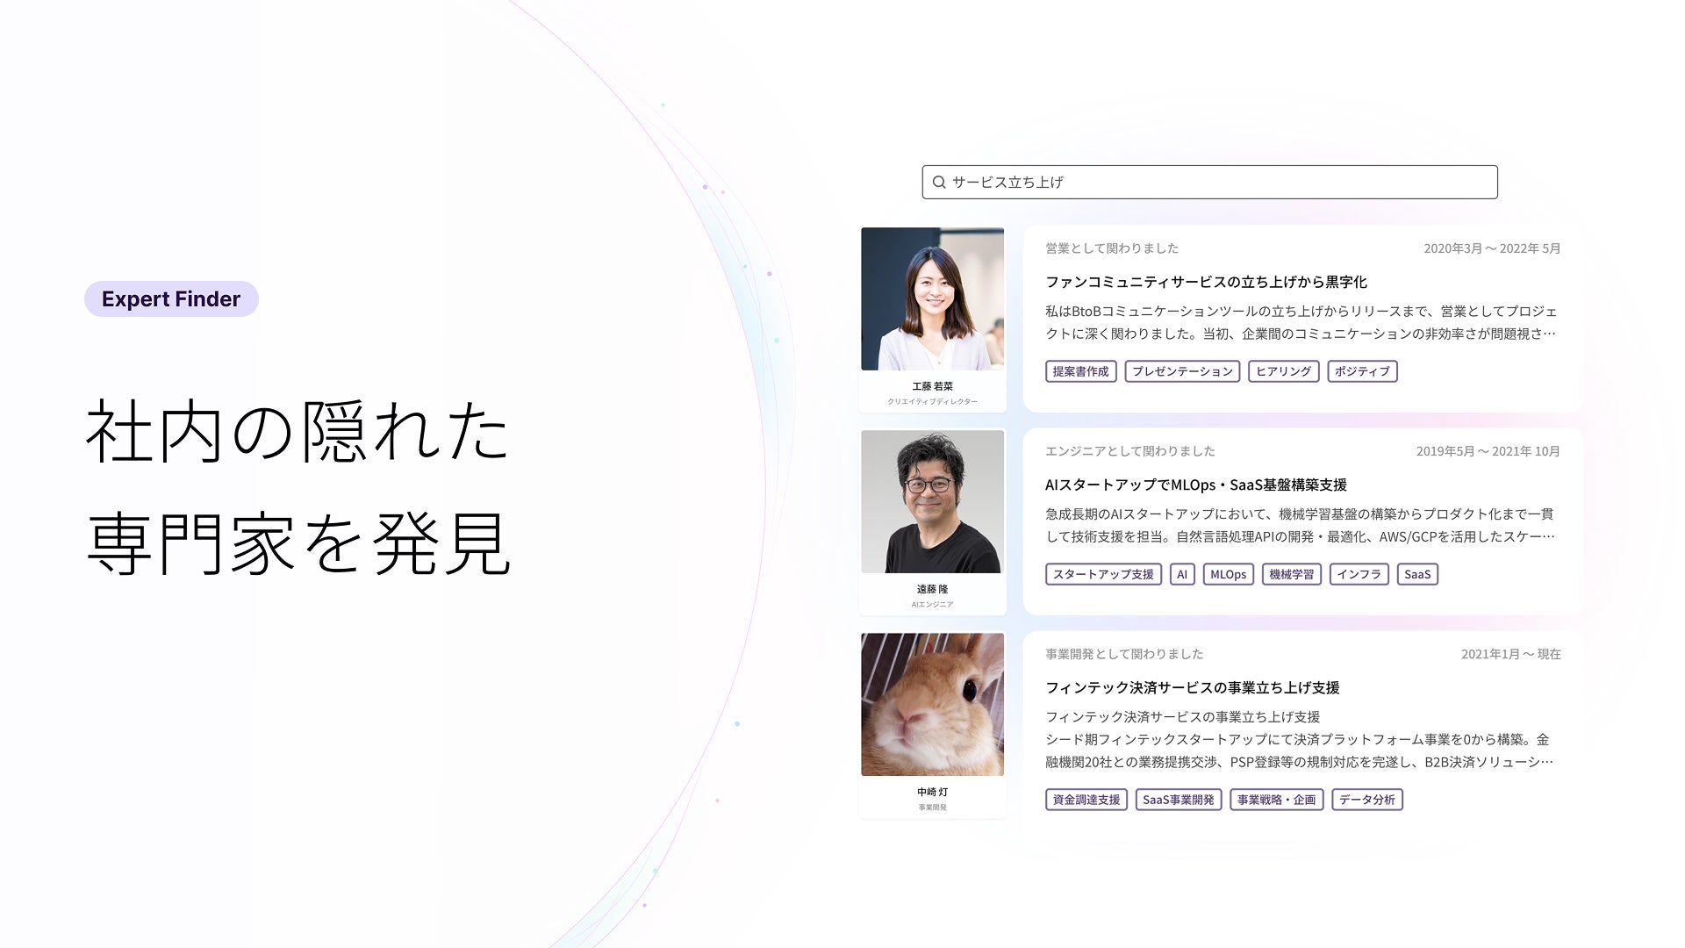Select the name 工藤 若菜
The image size is (1685, 948).
[x=932, y=386]
